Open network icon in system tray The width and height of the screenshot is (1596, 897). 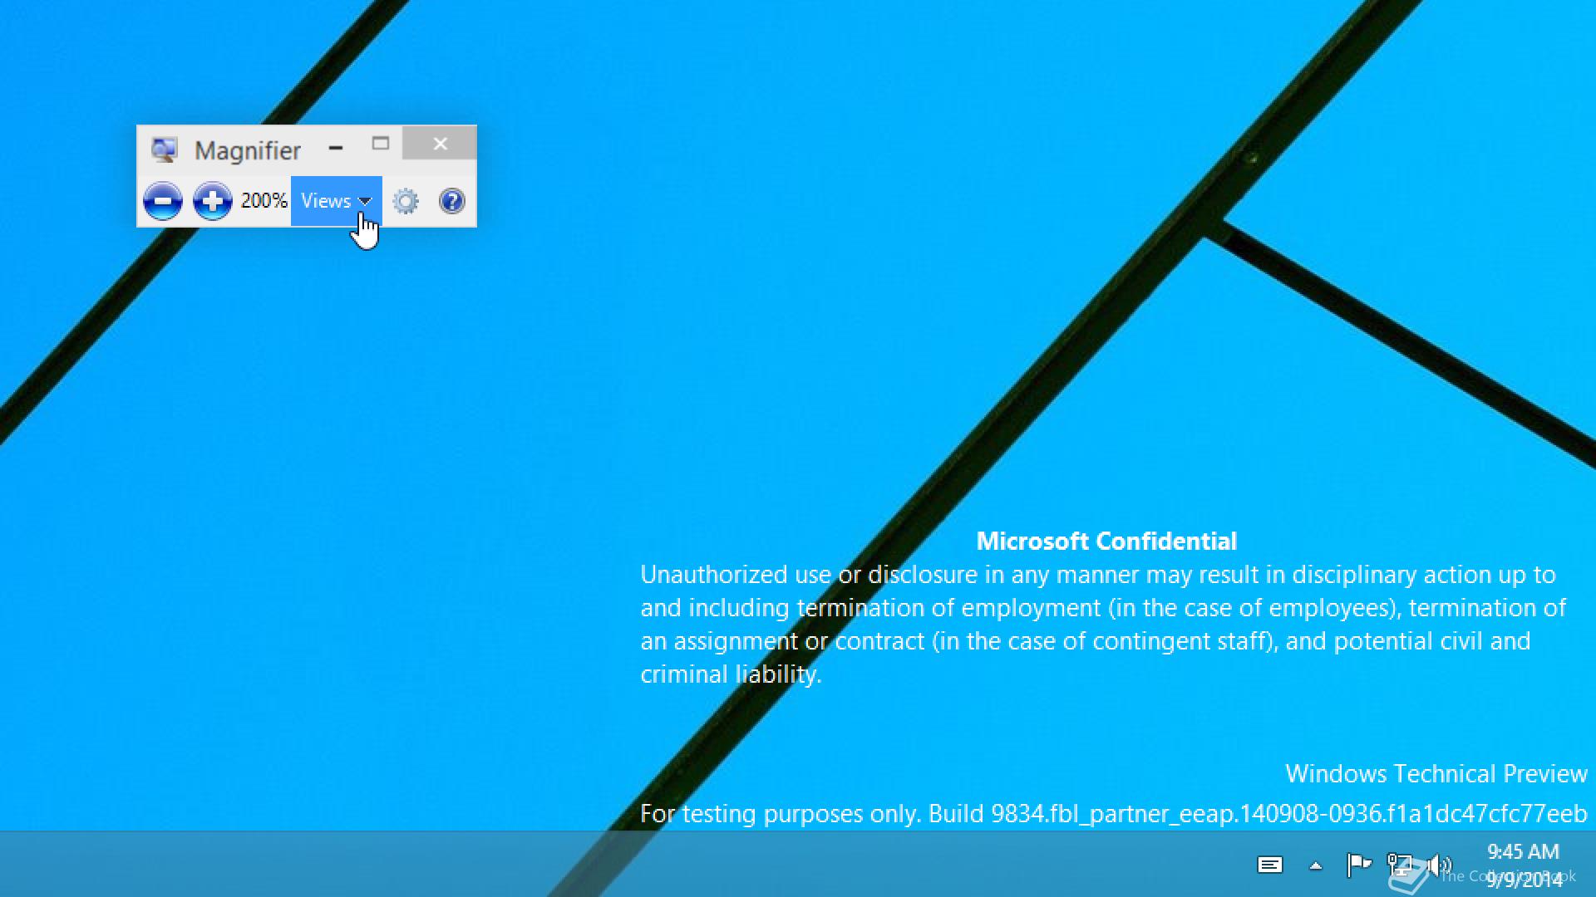coord(1400,865)
